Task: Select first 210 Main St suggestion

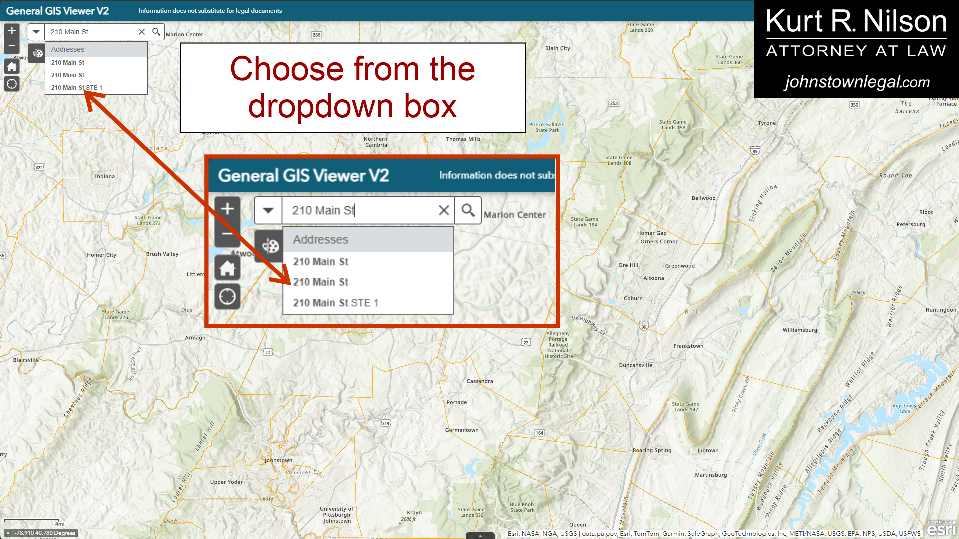Action: pos(68,63)
